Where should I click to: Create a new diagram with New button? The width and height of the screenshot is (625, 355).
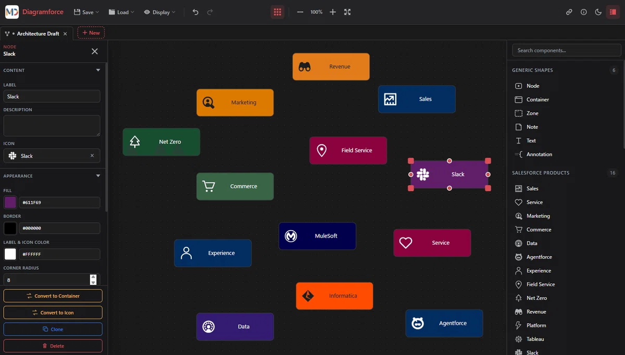click(x=91, y=33)
